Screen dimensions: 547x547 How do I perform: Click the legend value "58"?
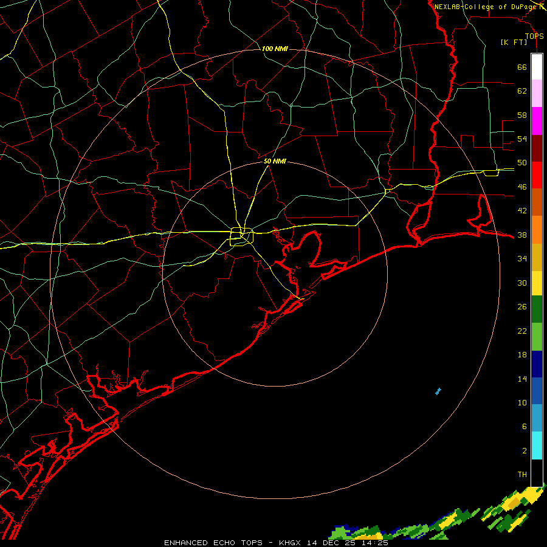point(522,115)
